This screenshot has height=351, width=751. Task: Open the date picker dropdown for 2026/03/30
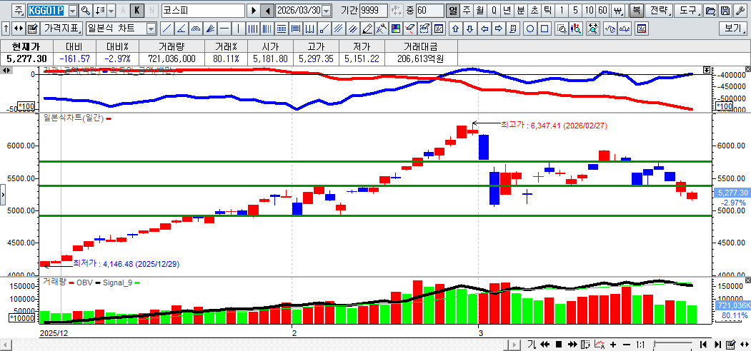coord(327,11)
